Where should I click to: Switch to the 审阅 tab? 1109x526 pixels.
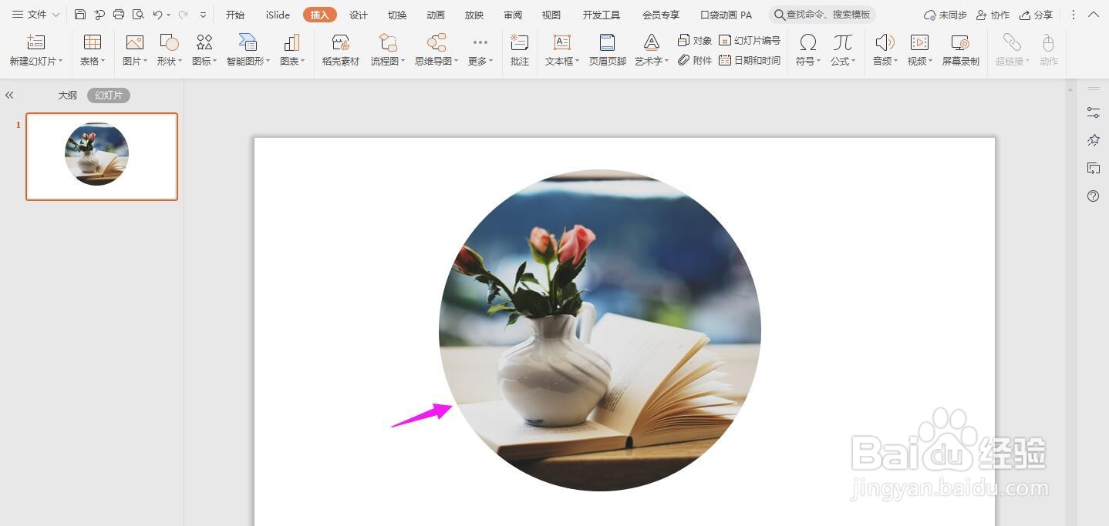(x=513, y=15)
